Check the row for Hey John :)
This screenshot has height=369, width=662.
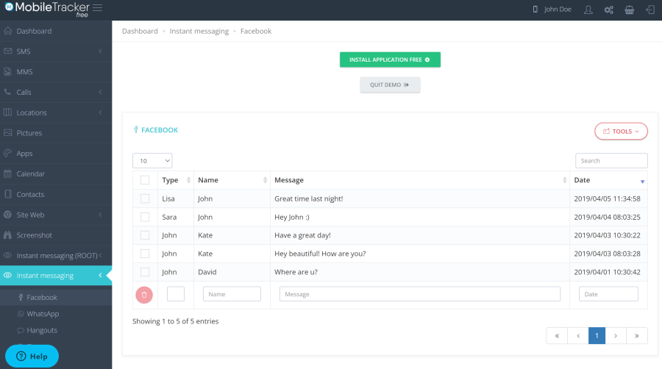click(x=145, y=217)
